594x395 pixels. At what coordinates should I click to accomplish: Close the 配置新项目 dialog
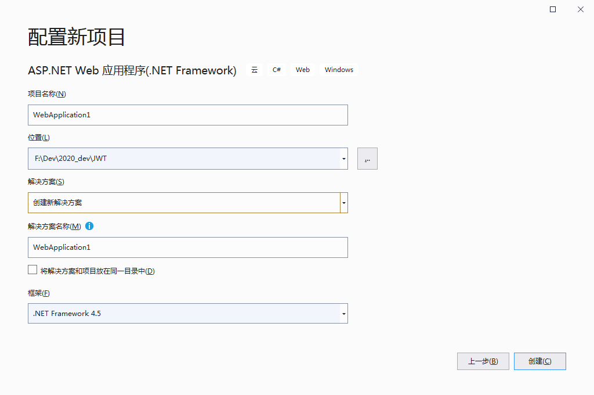click(580, 9)
